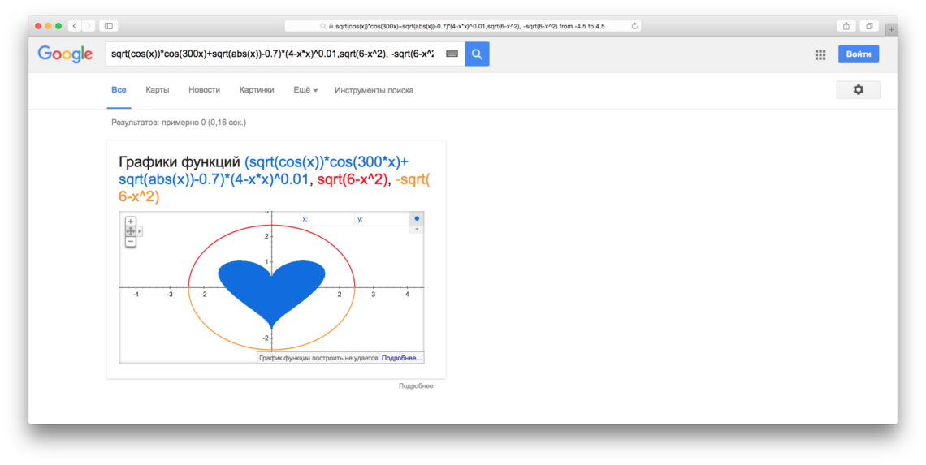The height and width of the screenshot is (465, 926).
Task: Switch to the Новости tab
Action: click(x=204, y=90)
